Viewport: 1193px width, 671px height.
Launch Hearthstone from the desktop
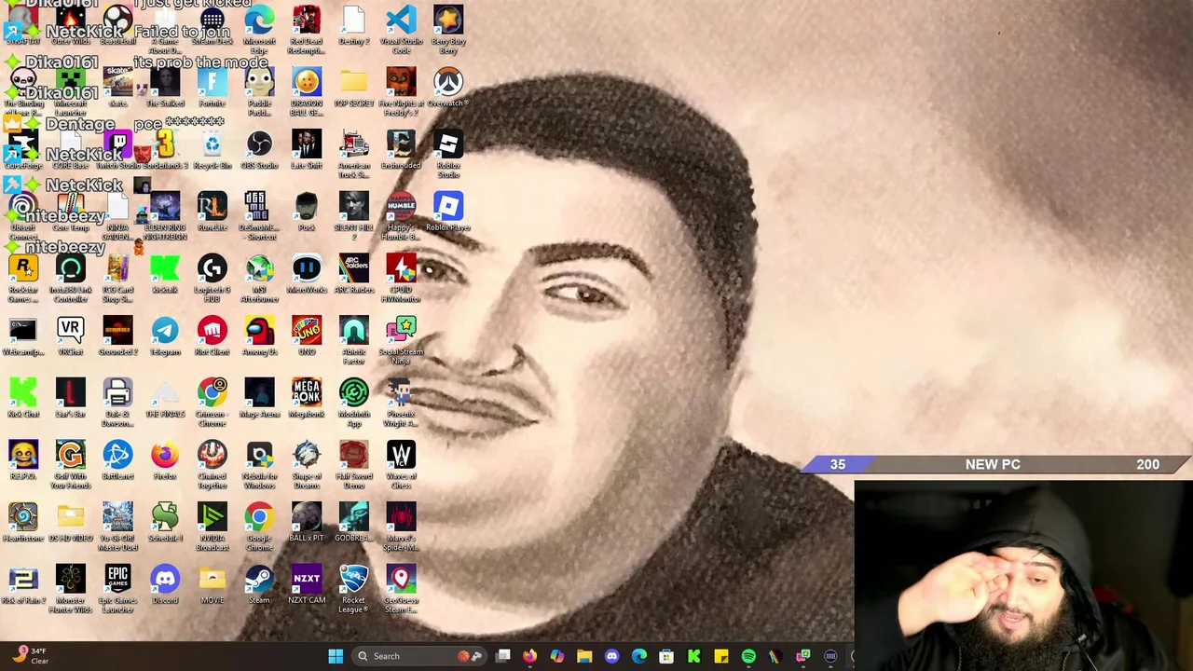[23, 524]
